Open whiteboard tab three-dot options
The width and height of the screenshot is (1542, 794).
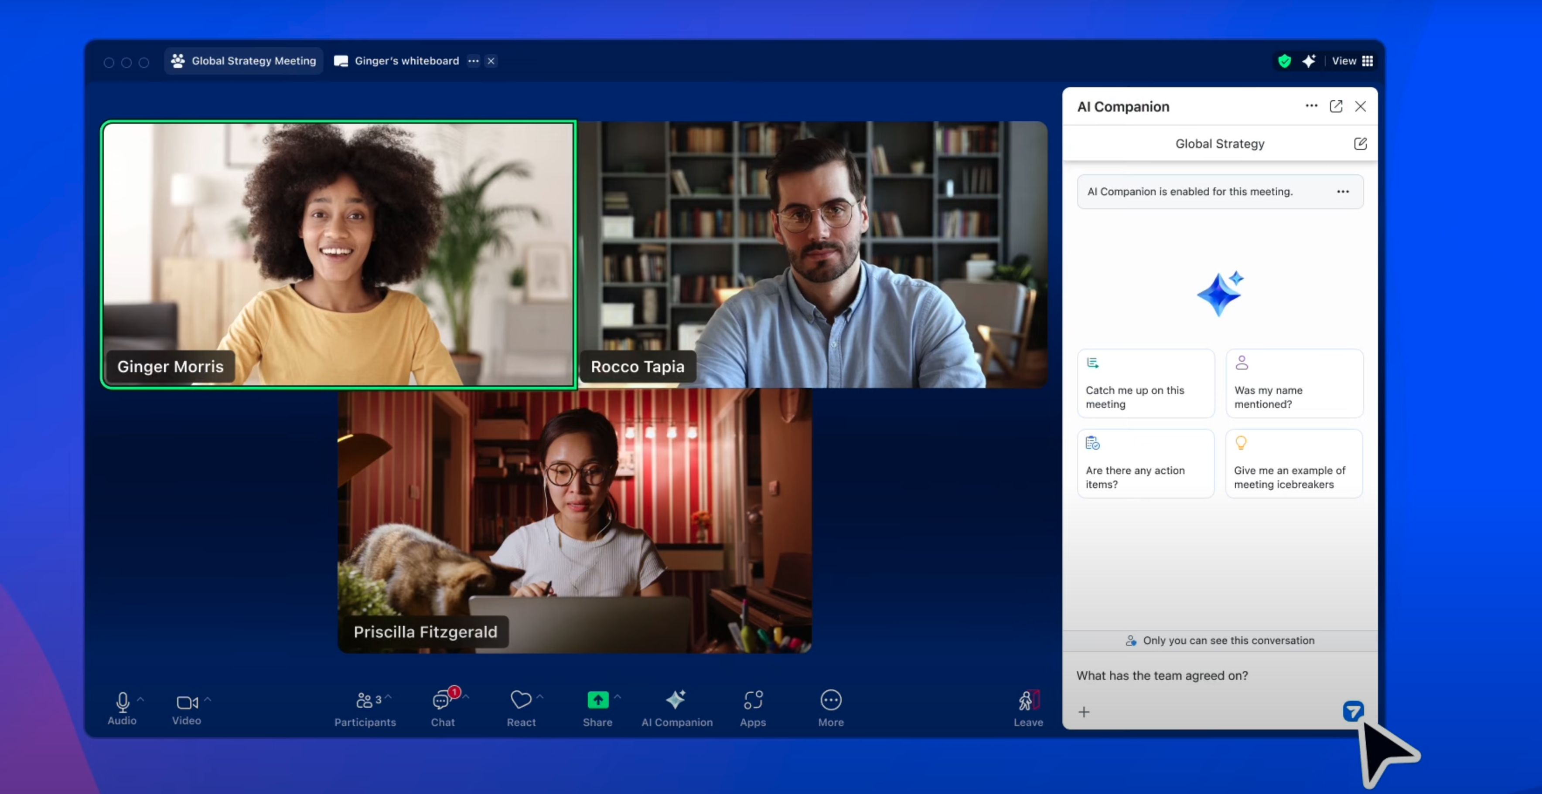(x=474, y=61)
